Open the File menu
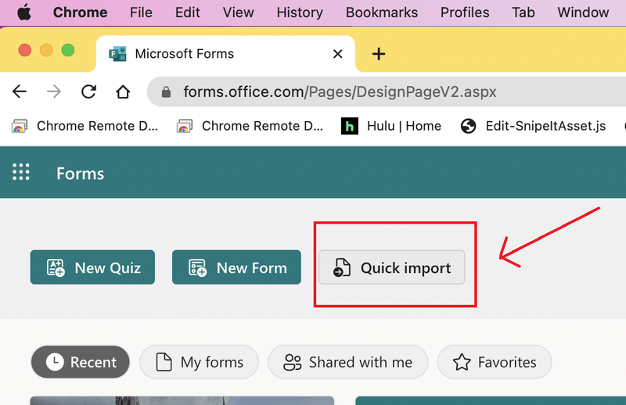This screenshot has height=405, width=626. 141,13
